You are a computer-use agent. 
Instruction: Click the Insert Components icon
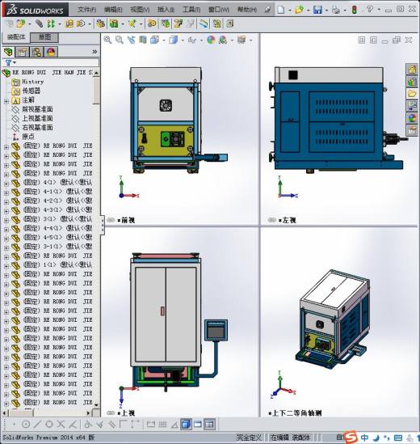click(20, 23)
